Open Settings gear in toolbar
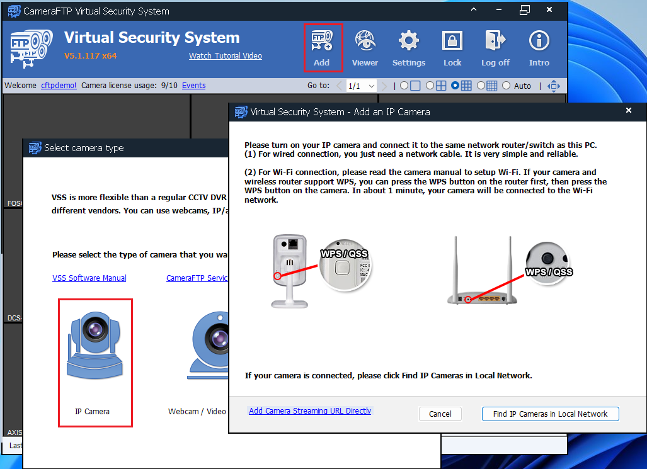 pos(408,47)
